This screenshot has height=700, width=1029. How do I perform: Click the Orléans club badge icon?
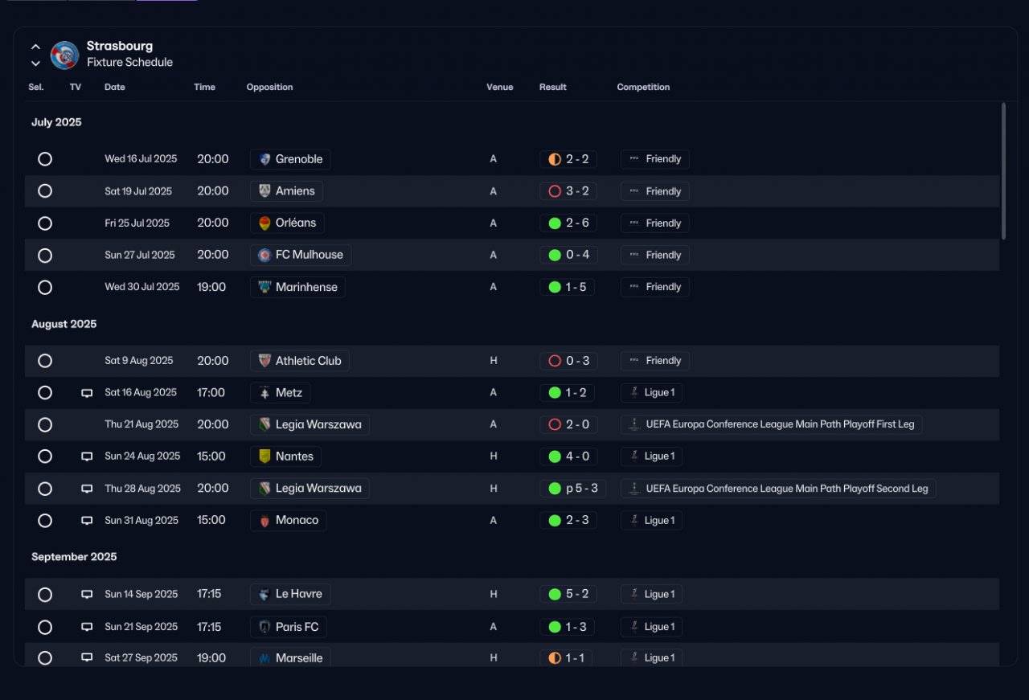click(x=264, y=223)
